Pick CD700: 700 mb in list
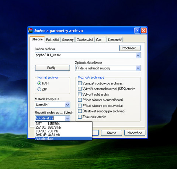Viewport: 177px width, 169px height. 63,131
